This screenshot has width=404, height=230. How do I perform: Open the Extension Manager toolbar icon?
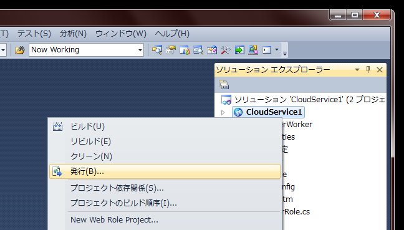coord(253,49)
